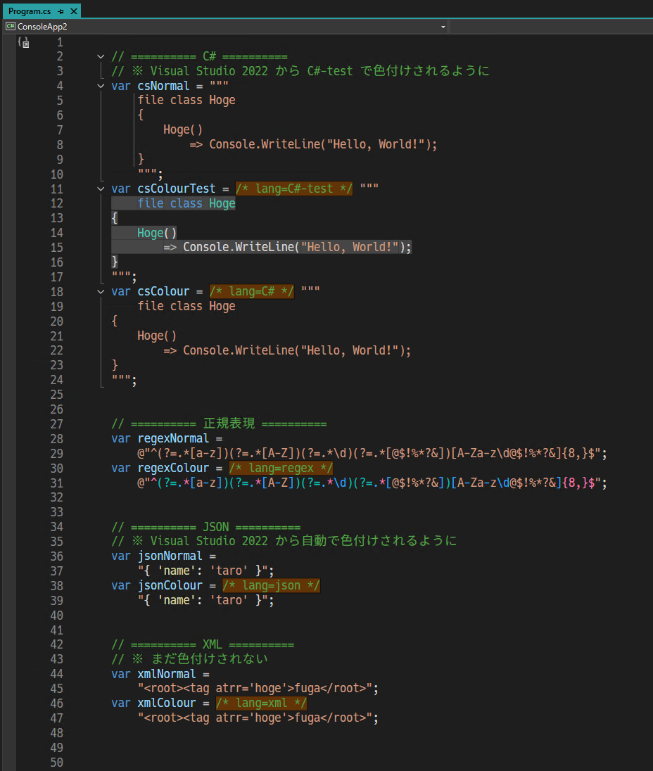The image size is (653, 771).
Task: Click the lang=xml comment
Action: tap(262, 703)
